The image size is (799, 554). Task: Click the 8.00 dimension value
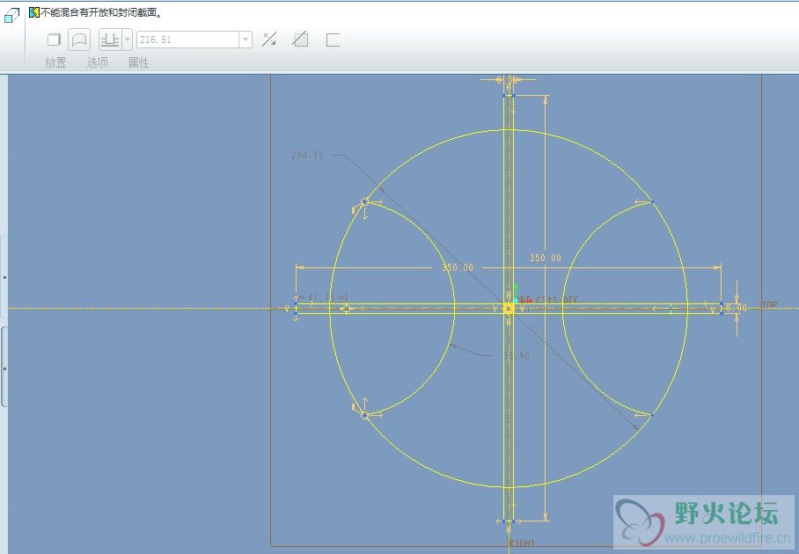point(737,308)
